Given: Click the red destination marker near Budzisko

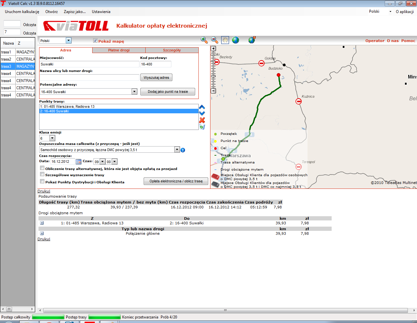Looking at the screenshot, I should pyautogui.click(x=279, y=75).
